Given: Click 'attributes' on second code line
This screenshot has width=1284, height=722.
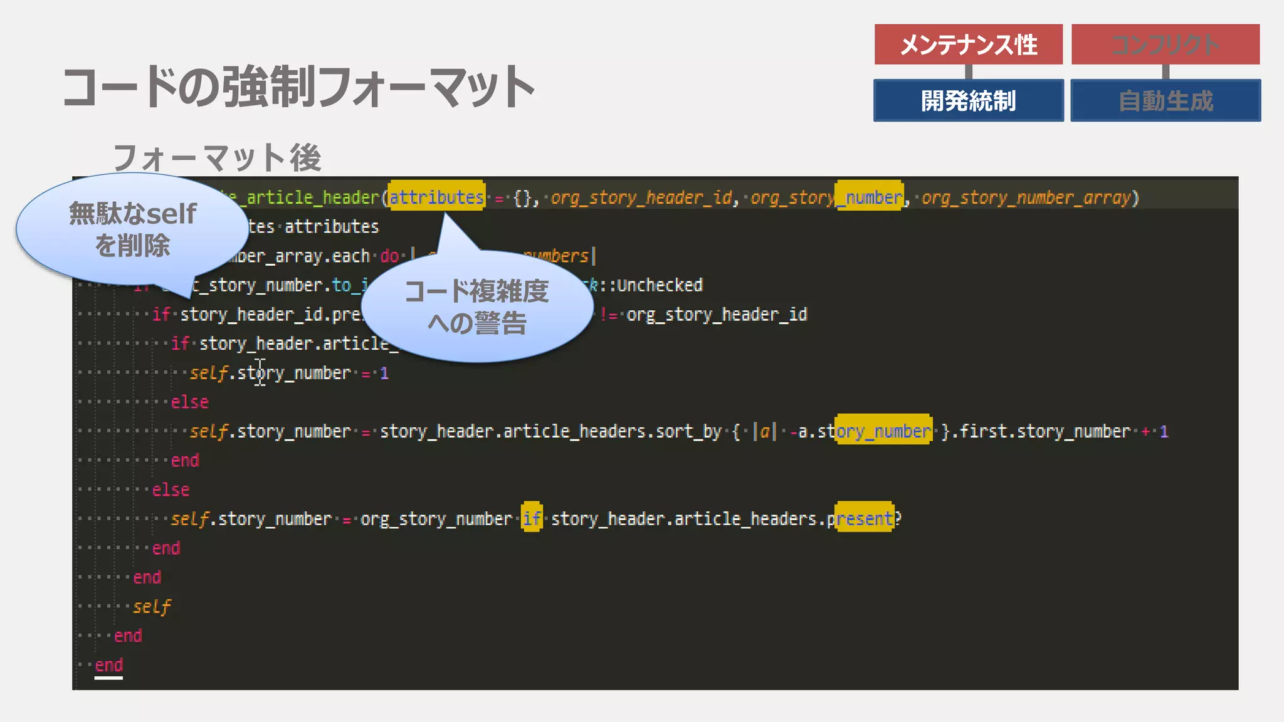Looking at the screenshot, I should click(332, 226).
